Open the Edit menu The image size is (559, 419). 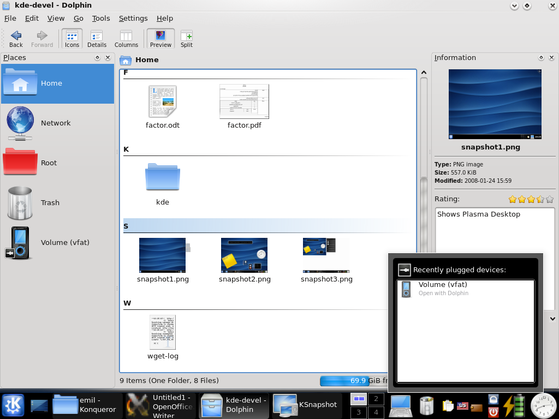click(32, 19)
